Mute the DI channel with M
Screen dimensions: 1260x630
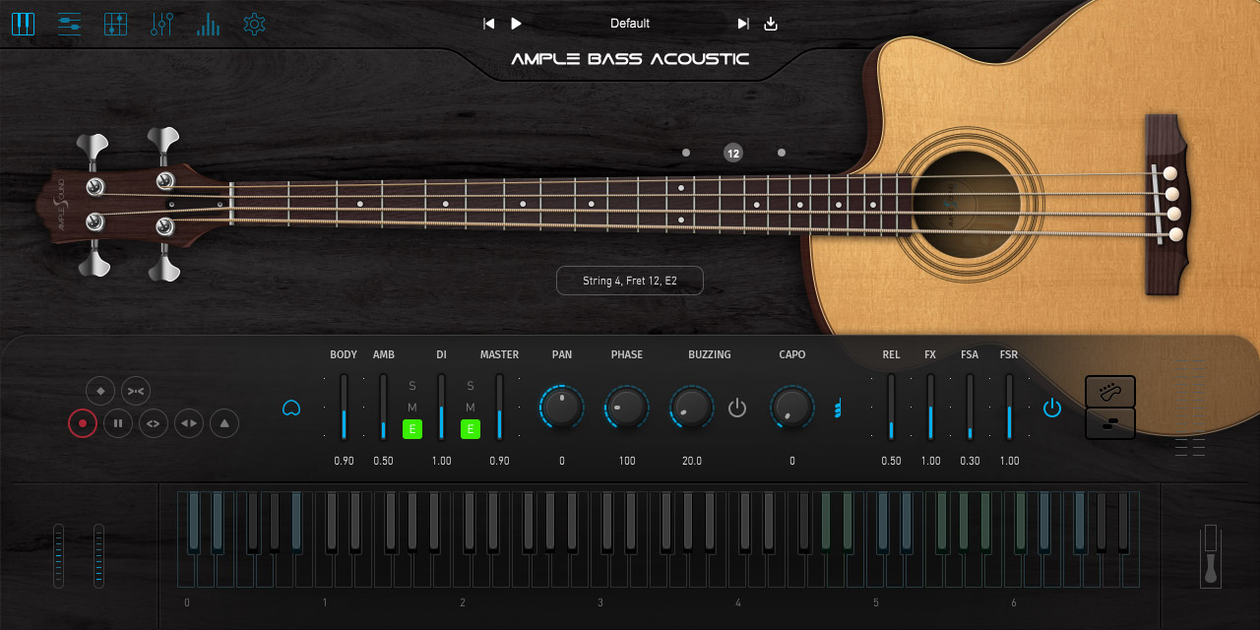471,408
